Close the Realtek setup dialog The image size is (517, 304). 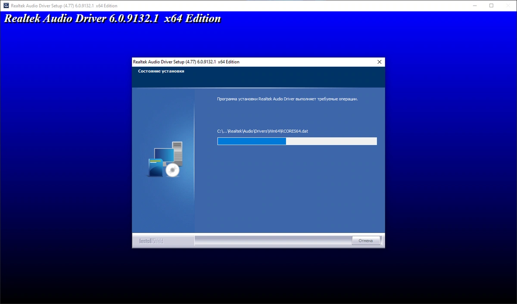[379, 62]
